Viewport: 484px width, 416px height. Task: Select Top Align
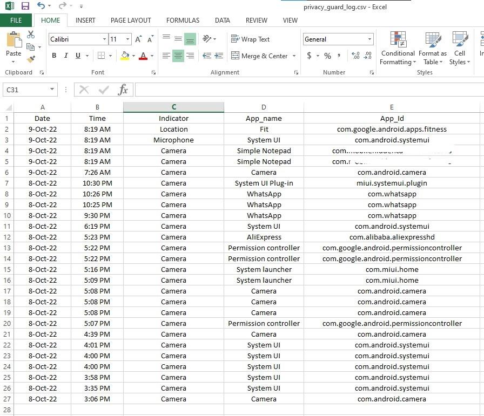point(166,38)
